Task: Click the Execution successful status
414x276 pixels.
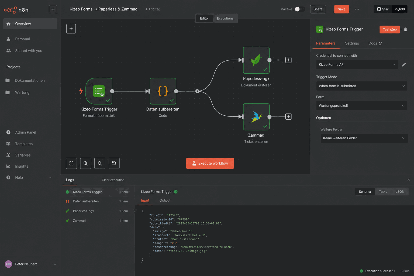Action: click(x=377, y=271)
